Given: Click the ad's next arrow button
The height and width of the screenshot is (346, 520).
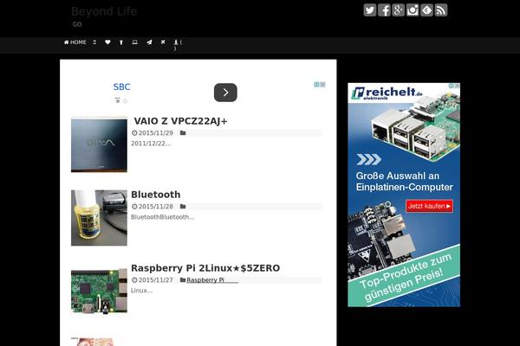Looking at the screenshot, I should (x=225, y=93).
